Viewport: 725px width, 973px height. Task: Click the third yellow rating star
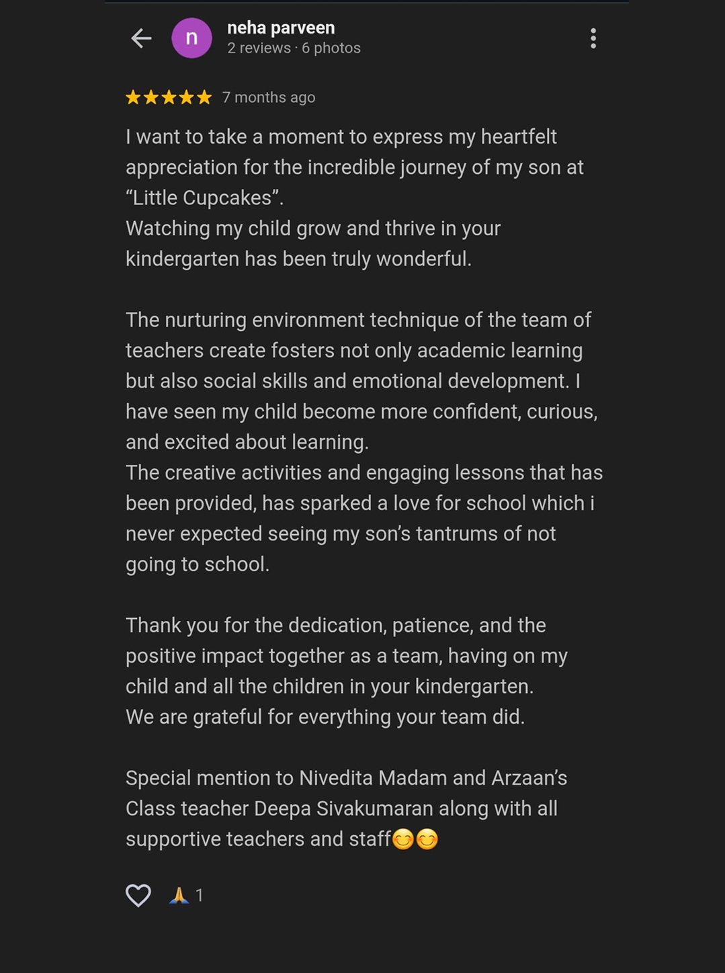169,97
